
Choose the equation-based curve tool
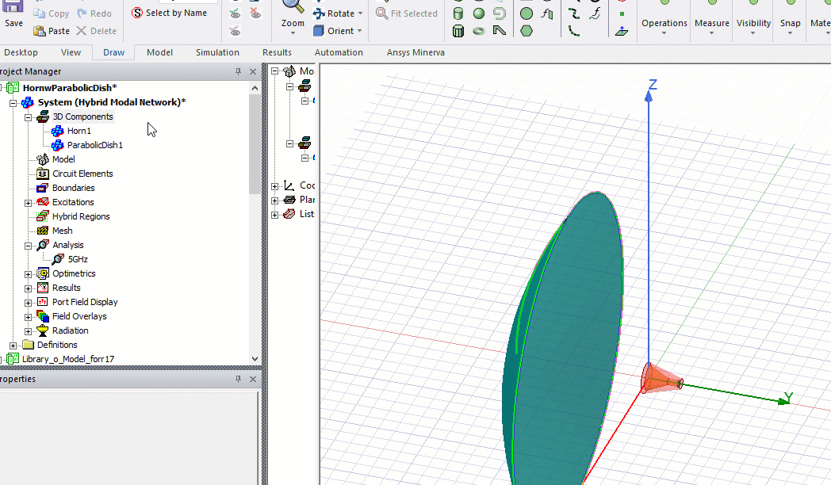[x=595, y=13]
